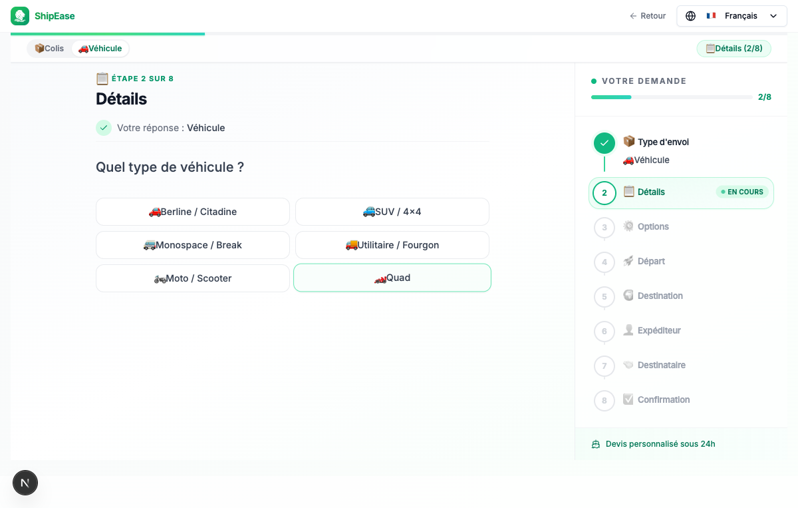Click the Votre demande progress bar

tap(672, 97)
